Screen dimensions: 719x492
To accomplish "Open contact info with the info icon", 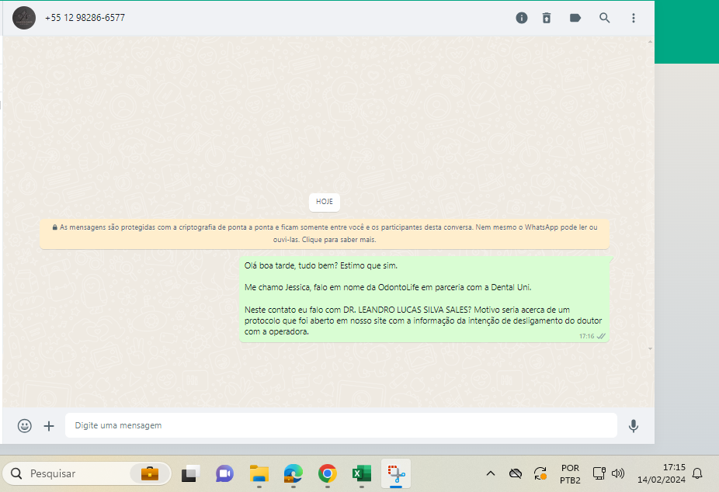I will [x=522, y=18].
